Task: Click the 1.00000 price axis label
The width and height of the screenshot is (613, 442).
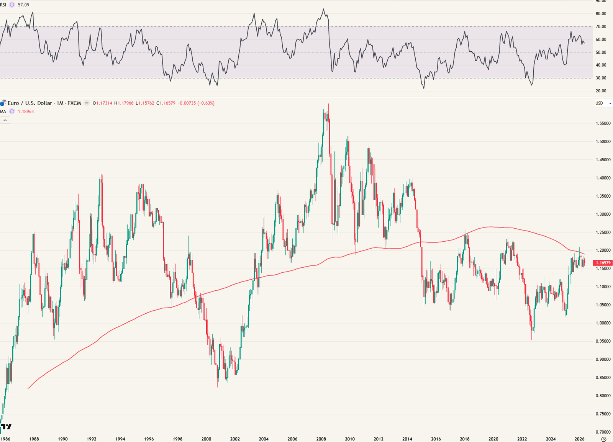Action: coord(603,323)
